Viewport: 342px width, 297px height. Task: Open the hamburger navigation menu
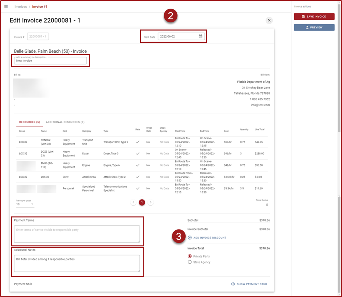pos(6,6)
